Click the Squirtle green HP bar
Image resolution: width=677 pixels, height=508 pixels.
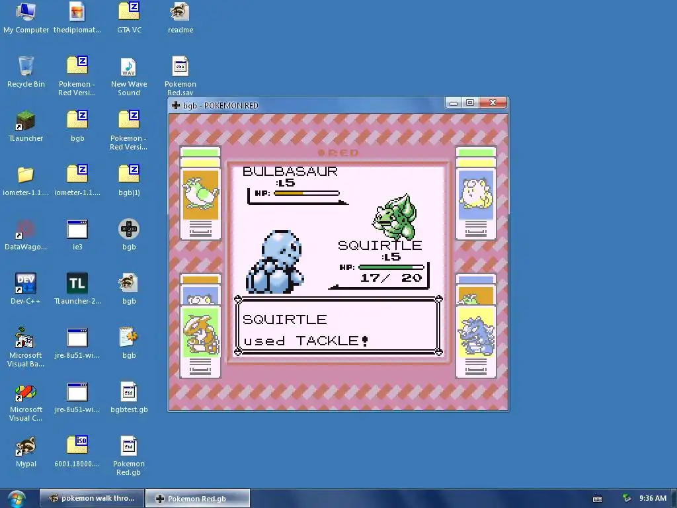click(x=391, y=267)
